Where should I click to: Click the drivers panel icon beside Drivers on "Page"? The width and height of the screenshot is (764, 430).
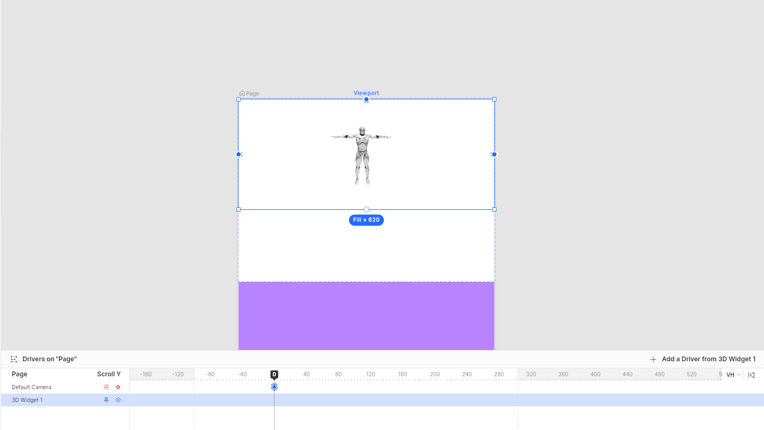(14, 359)
